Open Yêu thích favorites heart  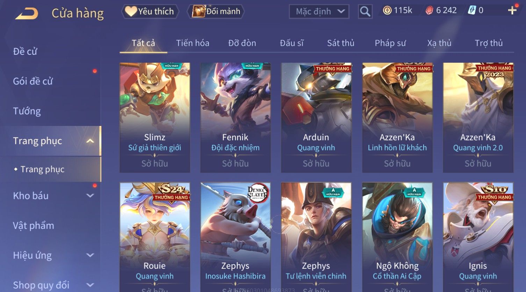[x=150, y=12]
